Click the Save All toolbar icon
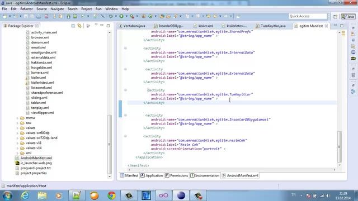The height and width of the screenshot is (201, 358). click(x=32, y=16)
